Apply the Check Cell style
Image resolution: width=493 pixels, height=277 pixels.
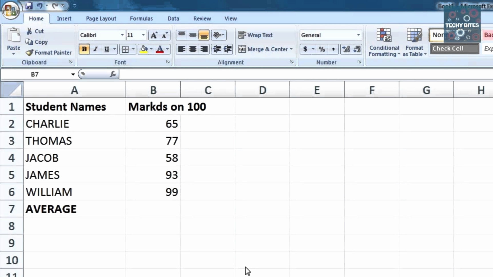point(454,49)
